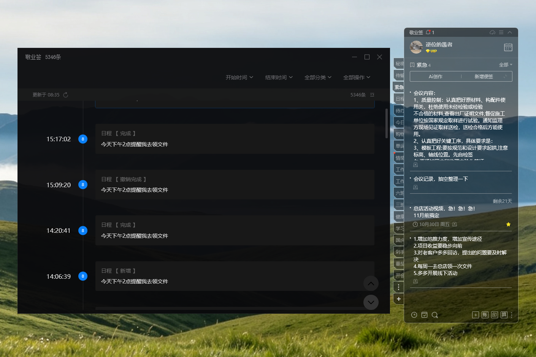Click the search magnifier icon in bottom toolbar
Viewport: 536px width, 357px height.
[435, 315]
